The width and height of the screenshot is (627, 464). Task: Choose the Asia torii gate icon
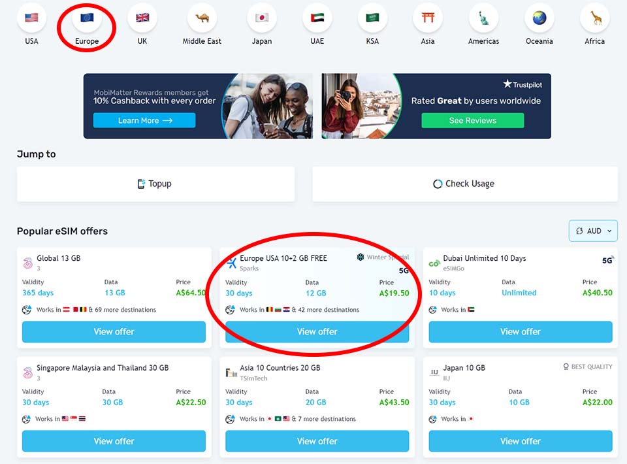[428, 18]
